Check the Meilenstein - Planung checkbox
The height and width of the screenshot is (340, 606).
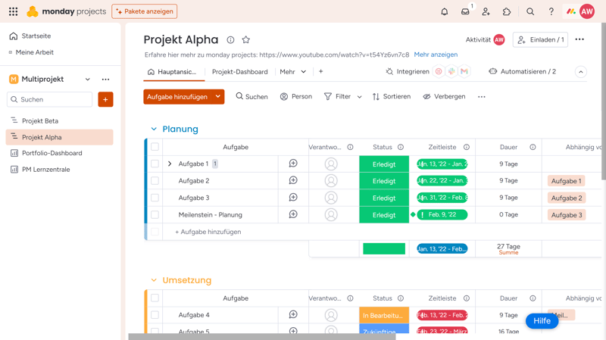pos(155,215)
